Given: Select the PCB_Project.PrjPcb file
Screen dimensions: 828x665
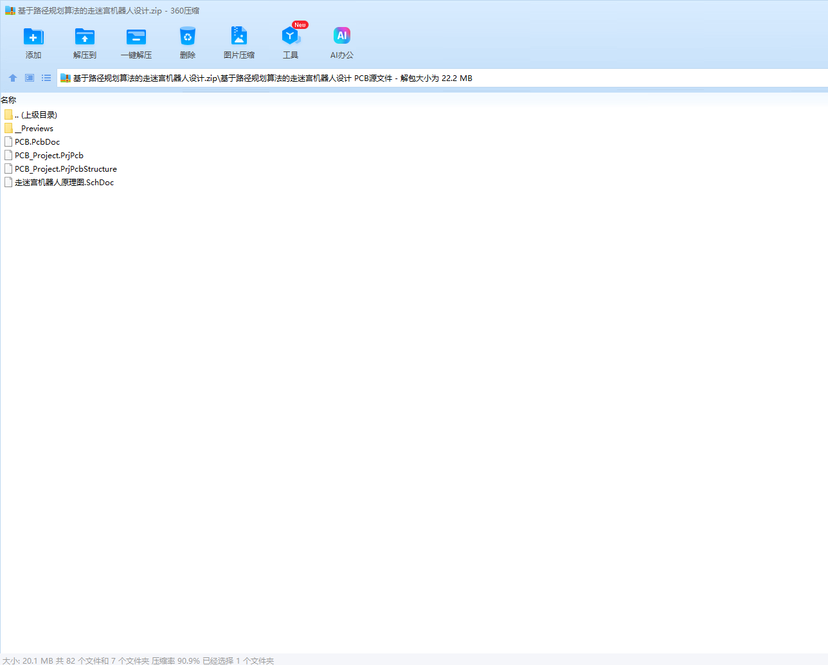Looking at the screenshot, I should [44, 156].
